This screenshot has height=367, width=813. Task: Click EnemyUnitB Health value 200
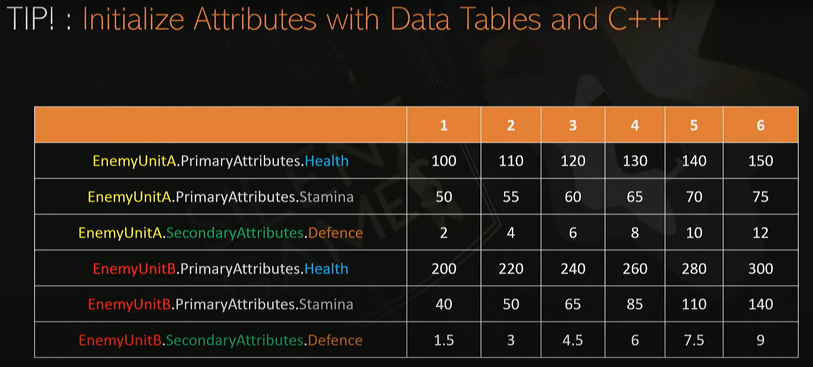tap(444, 269)
